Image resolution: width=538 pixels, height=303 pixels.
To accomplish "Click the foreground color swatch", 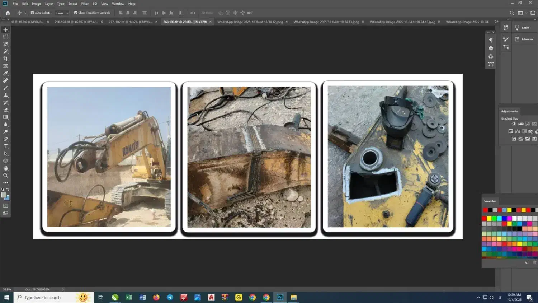I will click(4, 195).
